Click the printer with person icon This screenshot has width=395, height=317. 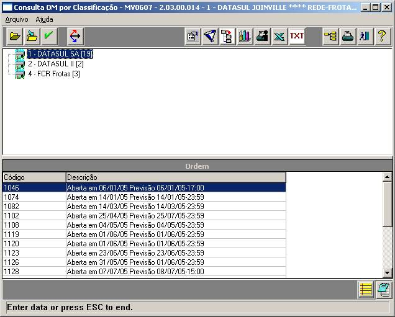[x=262, y=37]
